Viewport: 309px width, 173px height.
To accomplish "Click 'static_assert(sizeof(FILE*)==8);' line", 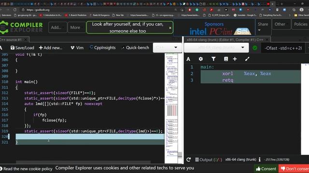I will tap(60, 93).
